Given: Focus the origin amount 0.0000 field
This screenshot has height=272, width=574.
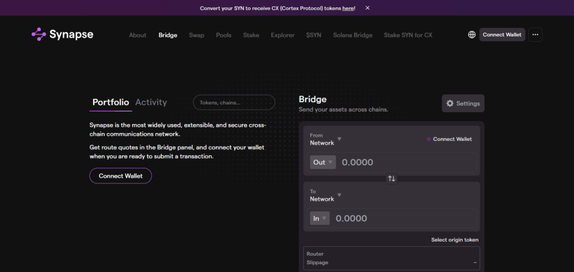Looking at the screenshot, I should pos(408,162).
